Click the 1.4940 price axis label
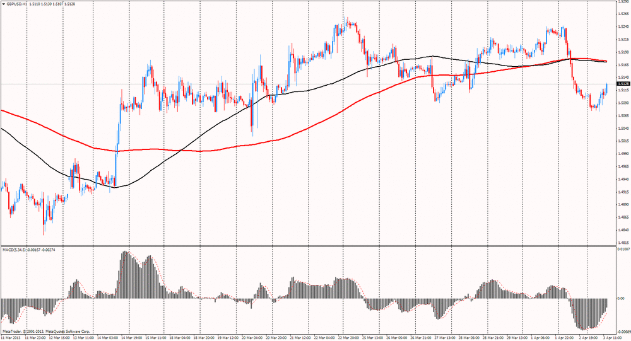 pos(623,179)
